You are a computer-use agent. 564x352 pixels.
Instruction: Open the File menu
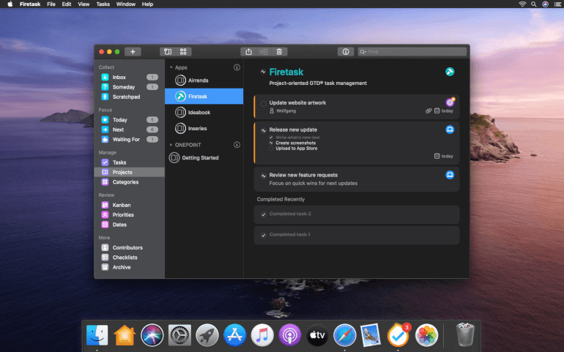pyautogui.click(x=51, y=4)
